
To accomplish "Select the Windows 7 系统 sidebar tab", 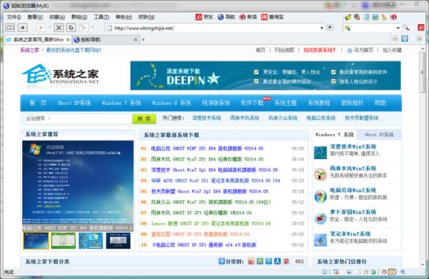I will 335,135.
